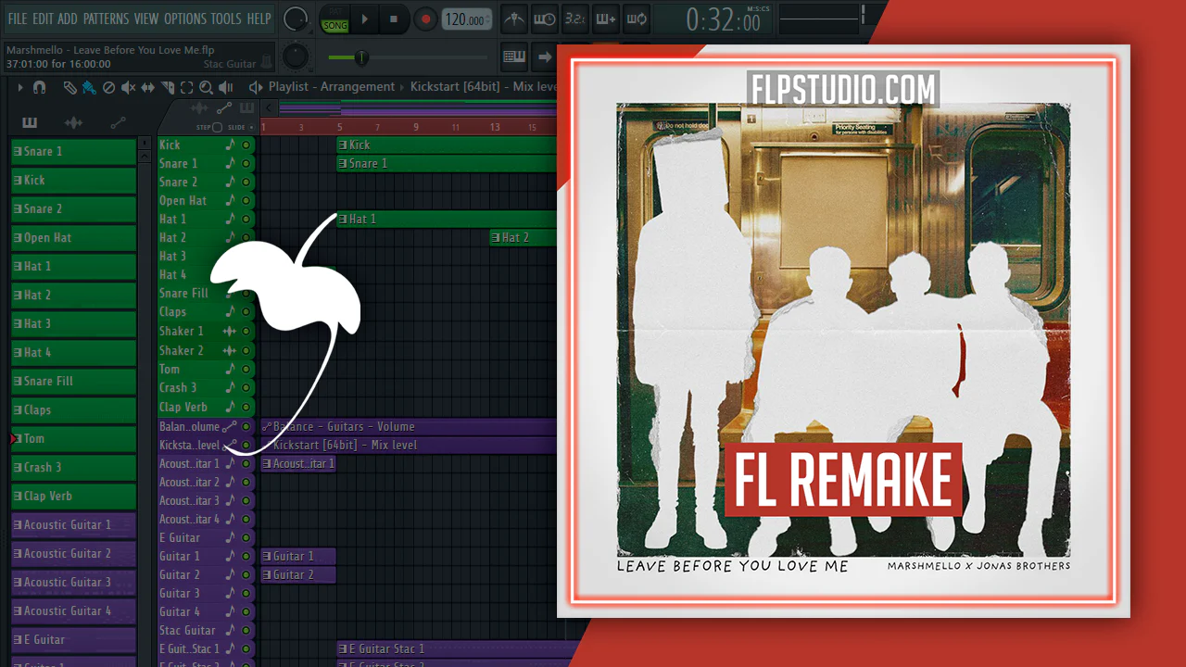Toggle the recording countdown 3.2.1 icon
Image resolution: width=1186 pixels, height=667 pixels.
point(574,19)
